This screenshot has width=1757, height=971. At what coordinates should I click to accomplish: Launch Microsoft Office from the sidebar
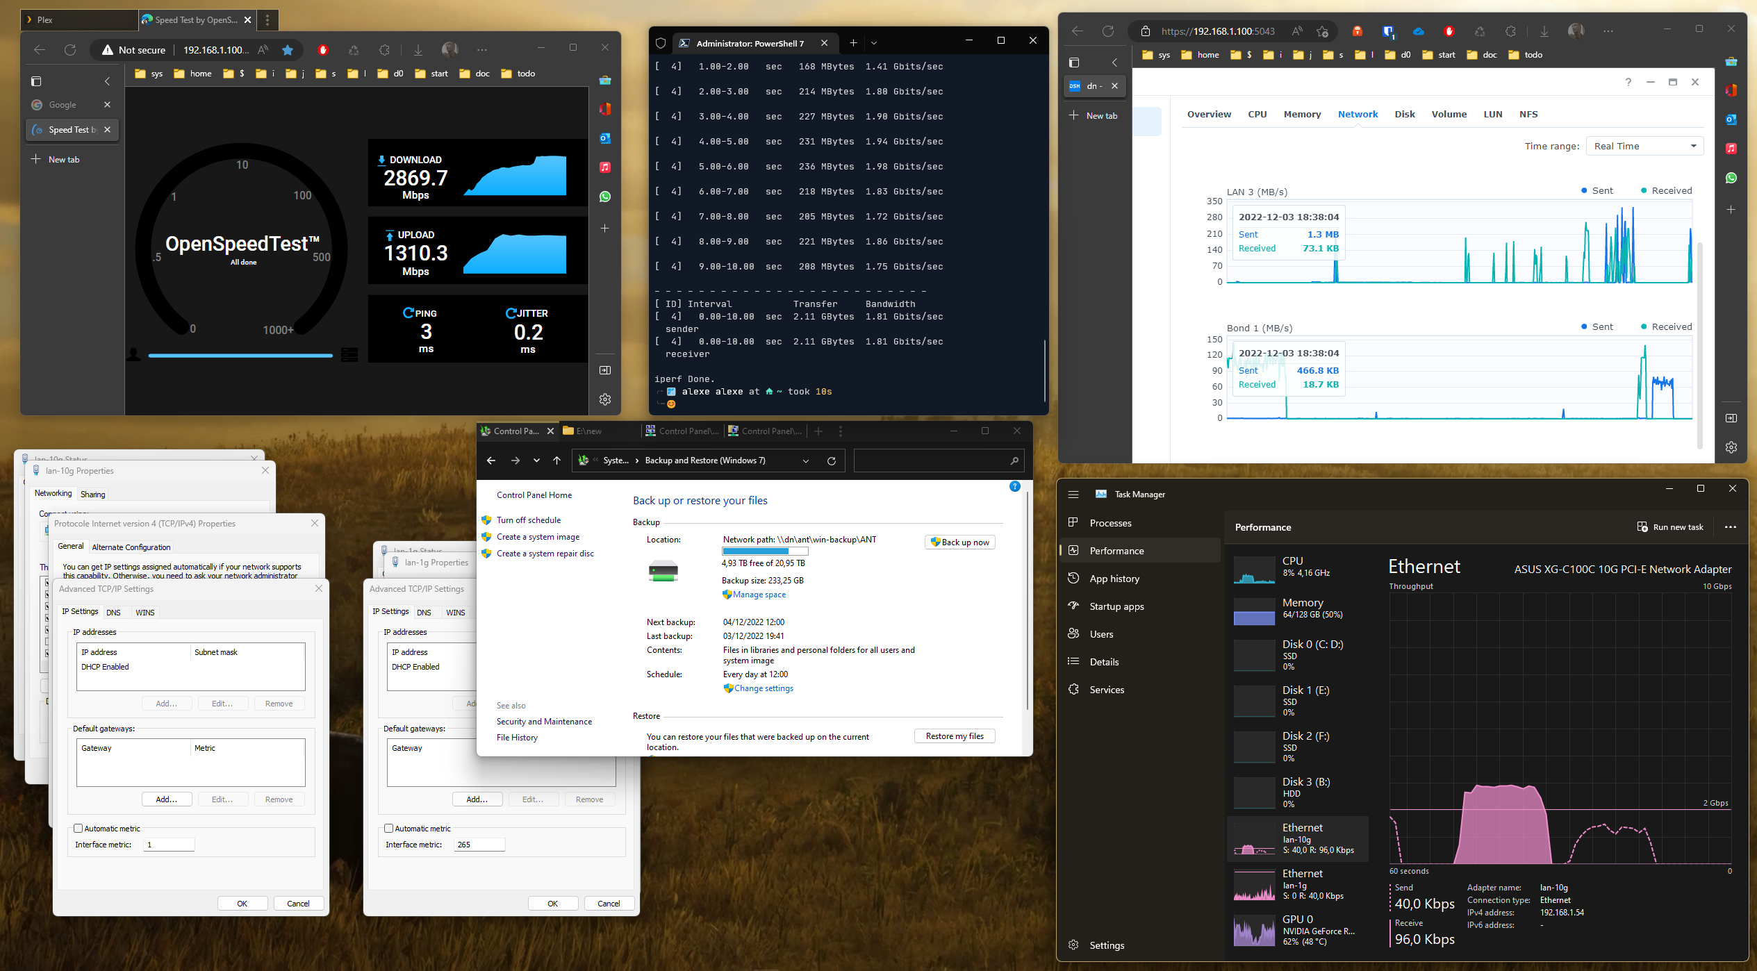point(605,109)
